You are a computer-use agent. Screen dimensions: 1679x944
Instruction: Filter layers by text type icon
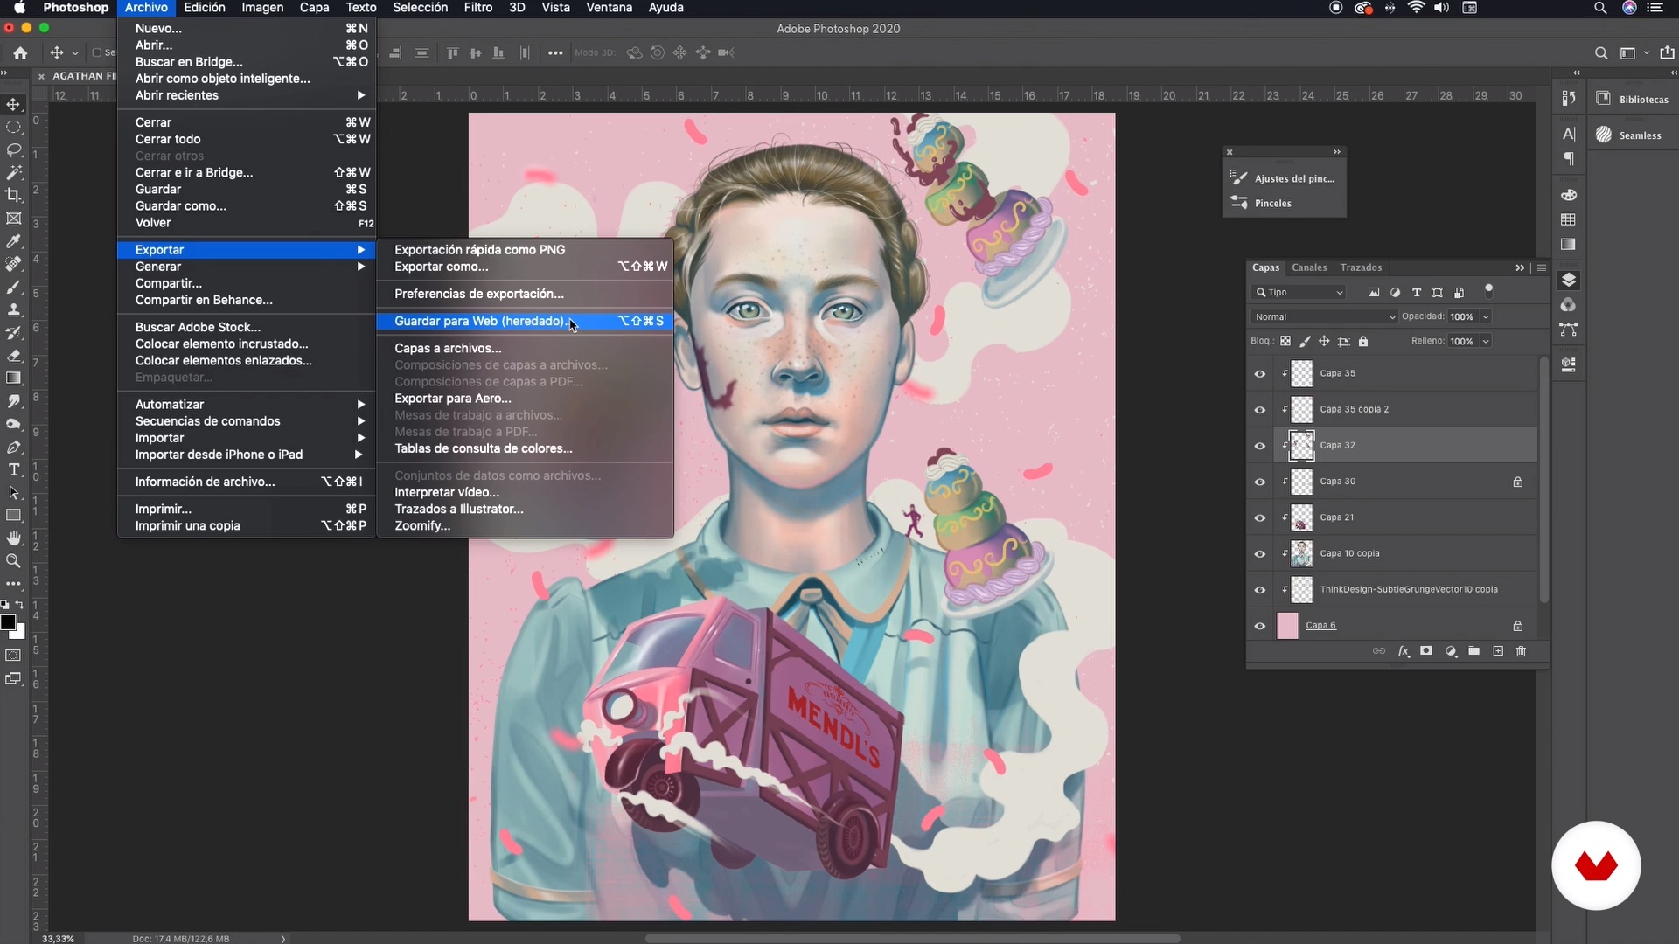pyautogui.click(x=1417, y=292)
